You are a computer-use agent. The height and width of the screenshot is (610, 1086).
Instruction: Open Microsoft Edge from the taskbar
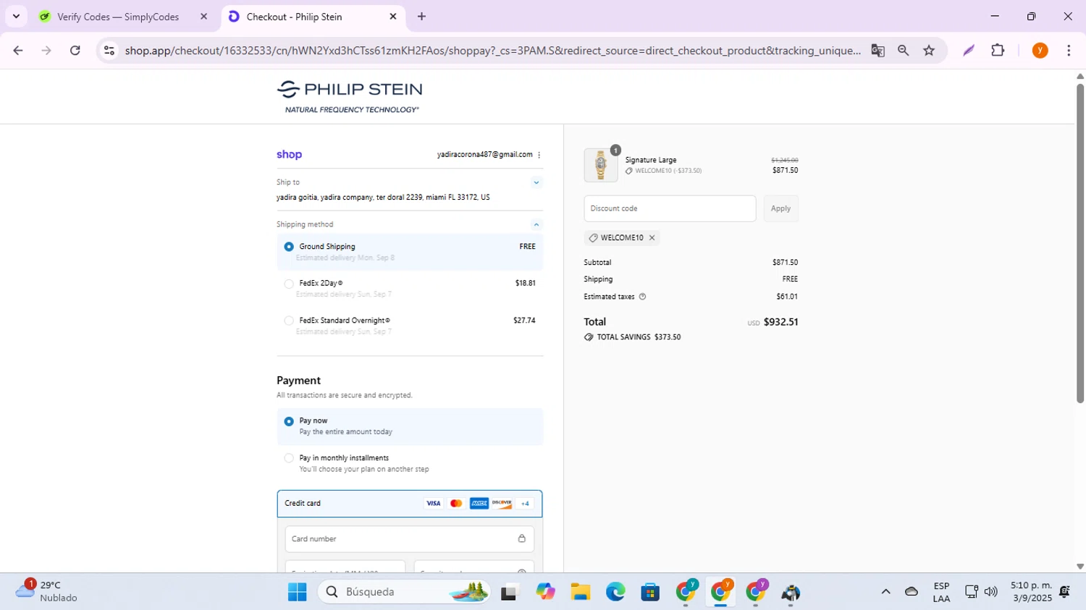point(615,592)
